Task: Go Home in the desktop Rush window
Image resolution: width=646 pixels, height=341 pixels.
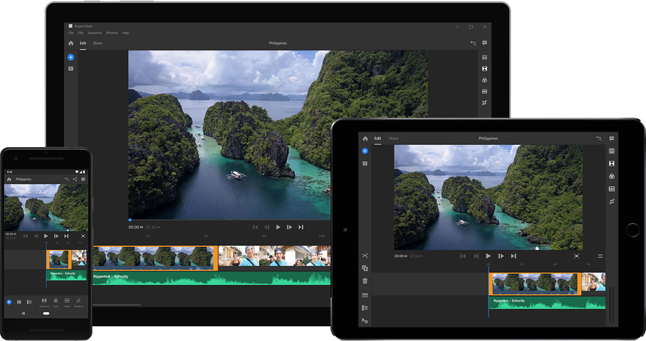Action: [x=71, y=43]
